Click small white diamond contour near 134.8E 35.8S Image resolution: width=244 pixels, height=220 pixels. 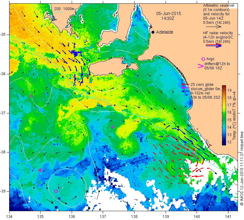pyautogui.click(x=34, y=67)
